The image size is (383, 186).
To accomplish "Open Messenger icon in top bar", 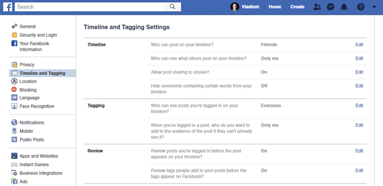I will pyautogui.click(x=330, y=7).
